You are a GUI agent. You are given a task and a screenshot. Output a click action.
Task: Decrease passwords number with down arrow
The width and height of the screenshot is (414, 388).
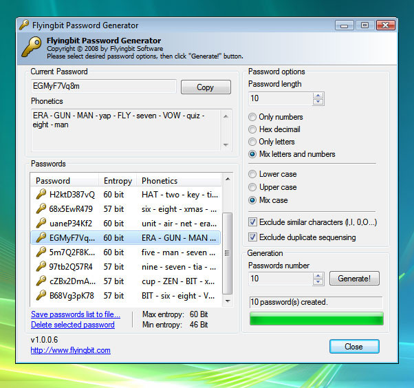click(x=318, y=282)
